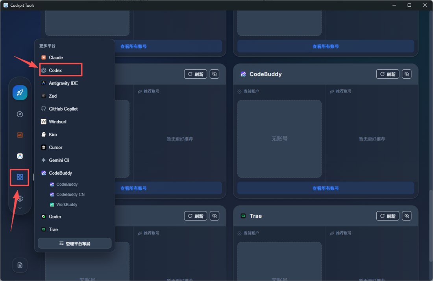433x281 pixels.
Task: Click 推荐账号 label in the Trae card
Action: [344, 233]
